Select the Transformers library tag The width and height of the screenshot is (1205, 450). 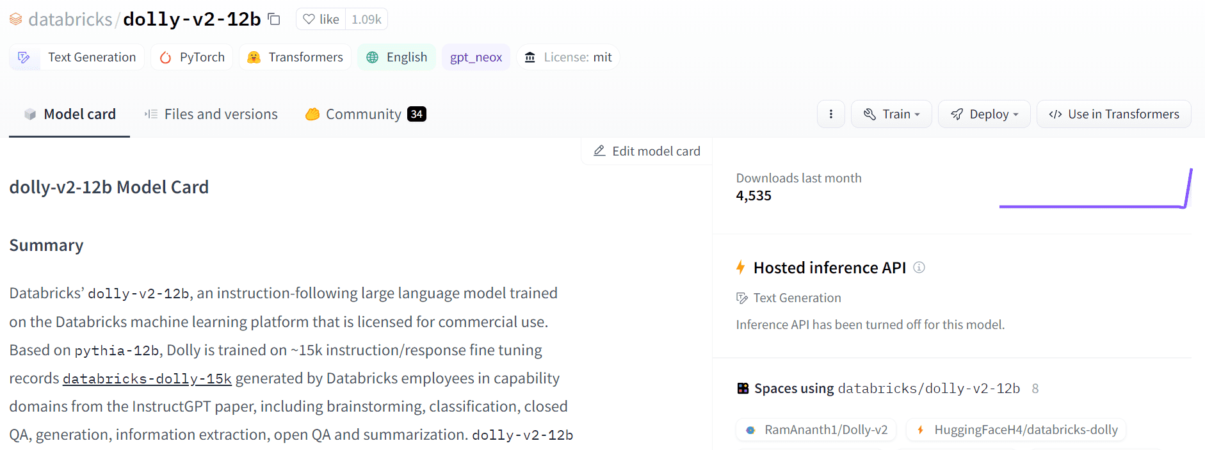point(295,57)
